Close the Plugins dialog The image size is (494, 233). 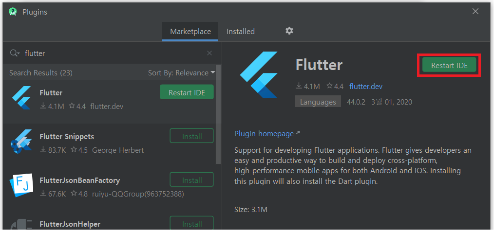tap(475, 12)
